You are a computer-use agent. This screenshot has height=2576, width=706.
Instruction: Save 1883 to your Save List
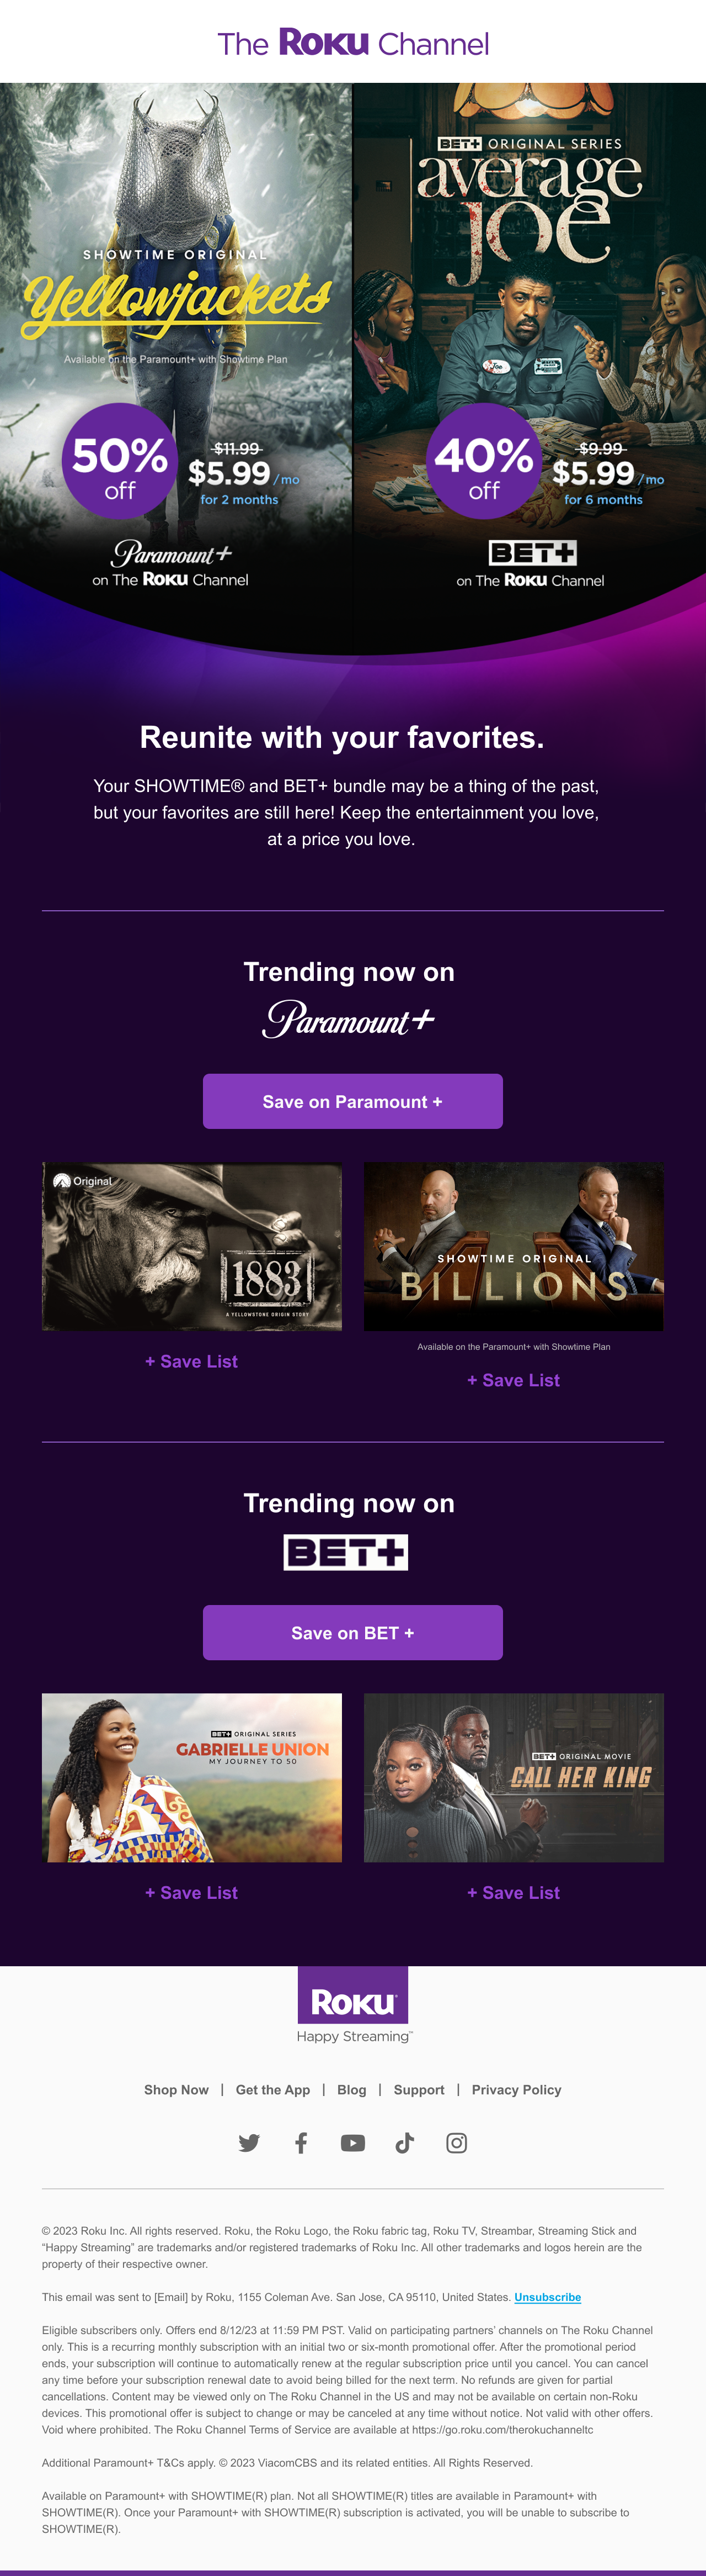[192, 1361]
